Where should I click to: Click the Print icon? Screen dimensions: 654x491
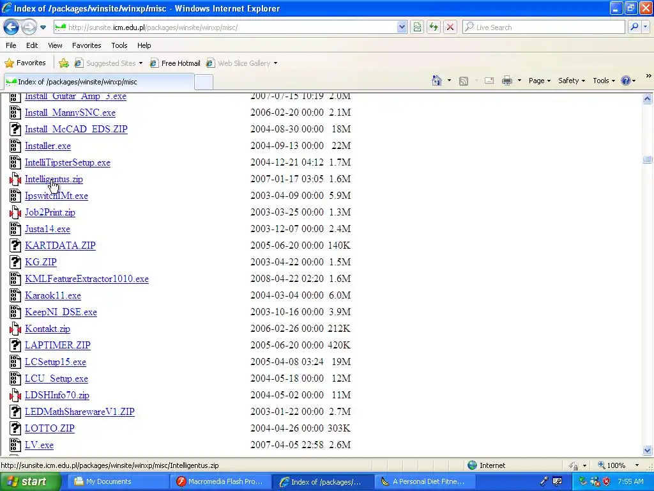(x=506, y=81)
